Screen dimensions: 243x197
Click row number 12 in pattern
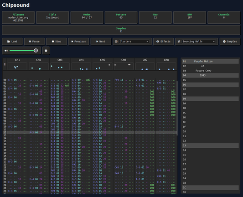5,133
